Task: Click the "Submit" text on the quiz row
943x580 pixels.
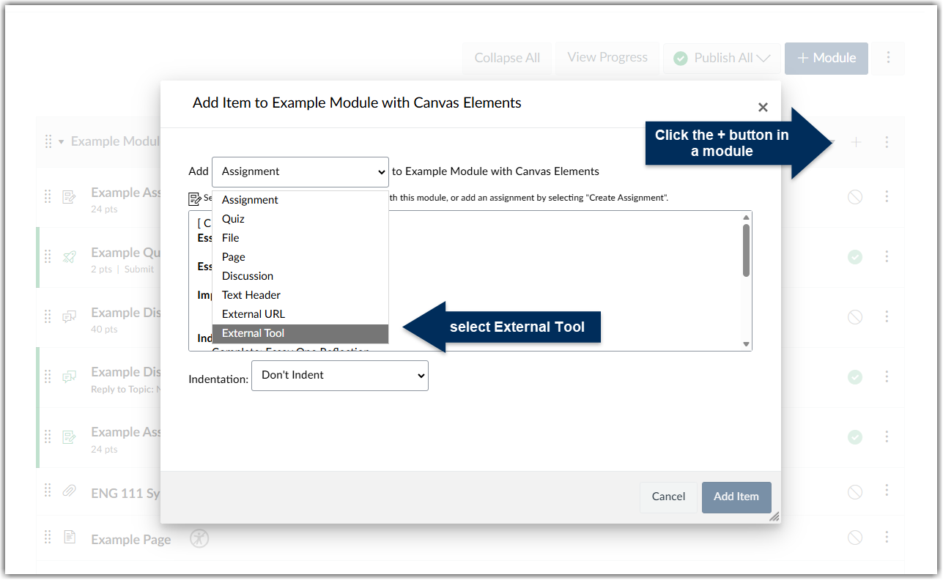Action: [139, 269]
